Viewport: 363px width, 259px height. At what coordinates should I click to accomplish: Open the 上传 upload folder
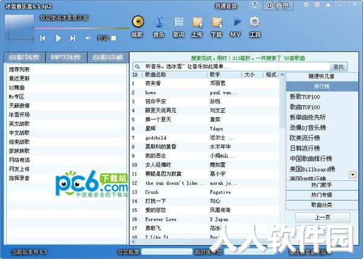coord(197,22)
